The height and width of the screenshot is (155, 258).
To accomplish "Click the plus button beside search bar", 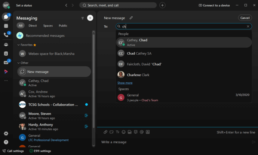I will [x=162, y=5].
